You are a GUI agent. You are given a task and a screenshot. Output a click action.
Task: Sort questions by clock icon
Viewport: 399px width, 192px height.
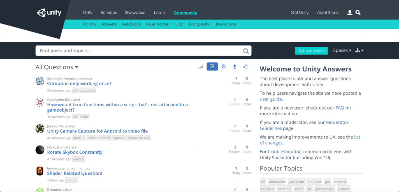point(223,66)
